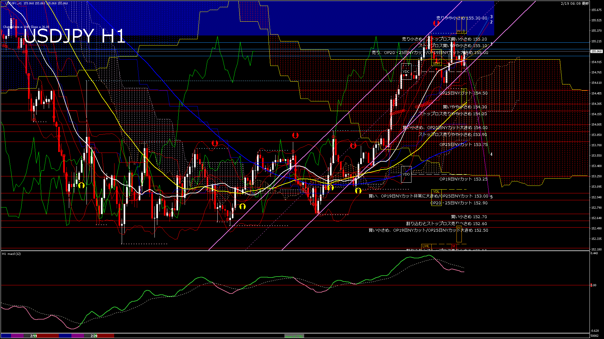Select the H1 macd (12) indicator label
Image resolution: width=604 pixels, height=339 pixels.
tap(11, 254)
